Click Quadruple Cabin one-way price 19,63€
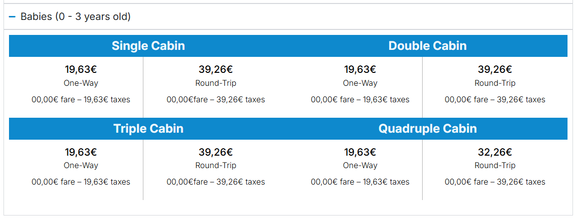This screenshot has height=220, width=577. pos(360,152)
